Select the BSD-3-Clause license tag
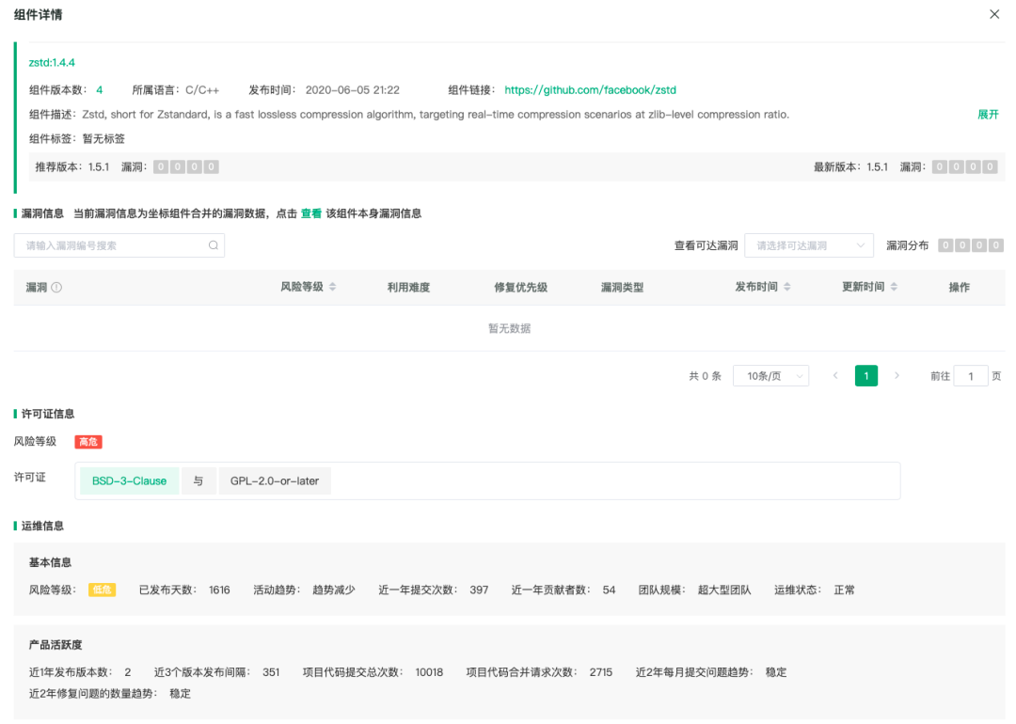The width and height of the screenshot is (1016, 724). click(130, 481)
